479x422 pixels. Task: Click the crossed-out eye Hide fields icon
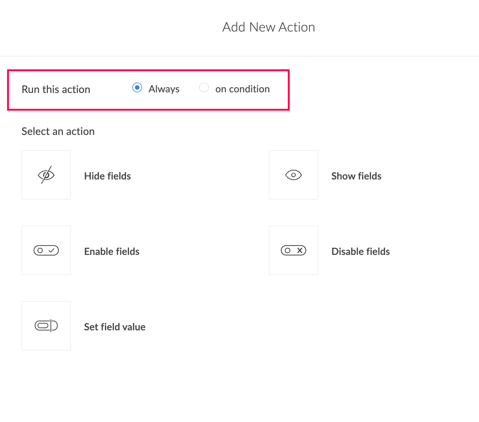46,175
